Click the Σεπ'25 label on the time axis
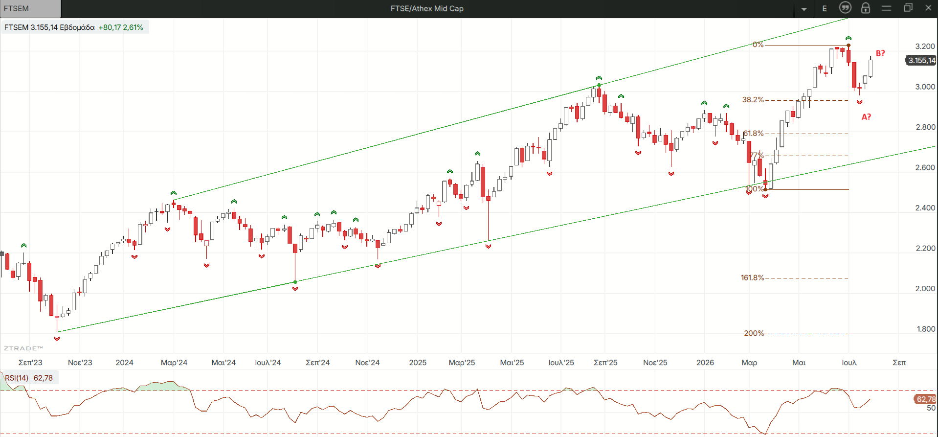 pyautogui.click(x=605, y=363)
